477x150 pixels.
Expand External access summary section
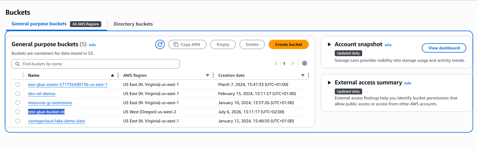point(329,83)
